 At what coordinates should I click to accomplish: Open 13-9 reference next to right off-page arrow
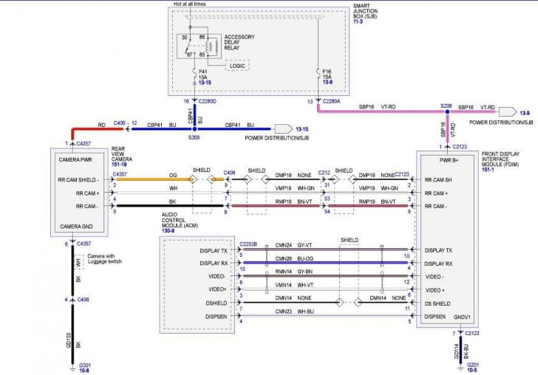point(525,113)
